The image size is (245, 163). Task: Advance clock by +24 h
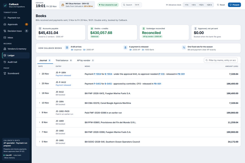tap(209, 5)
